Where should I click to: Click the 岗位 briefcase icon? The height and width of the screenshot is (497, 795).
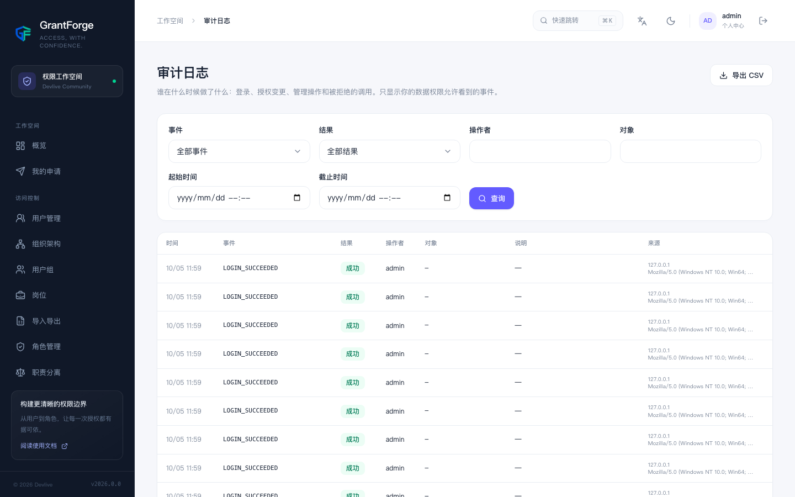[x=20, y=295]
